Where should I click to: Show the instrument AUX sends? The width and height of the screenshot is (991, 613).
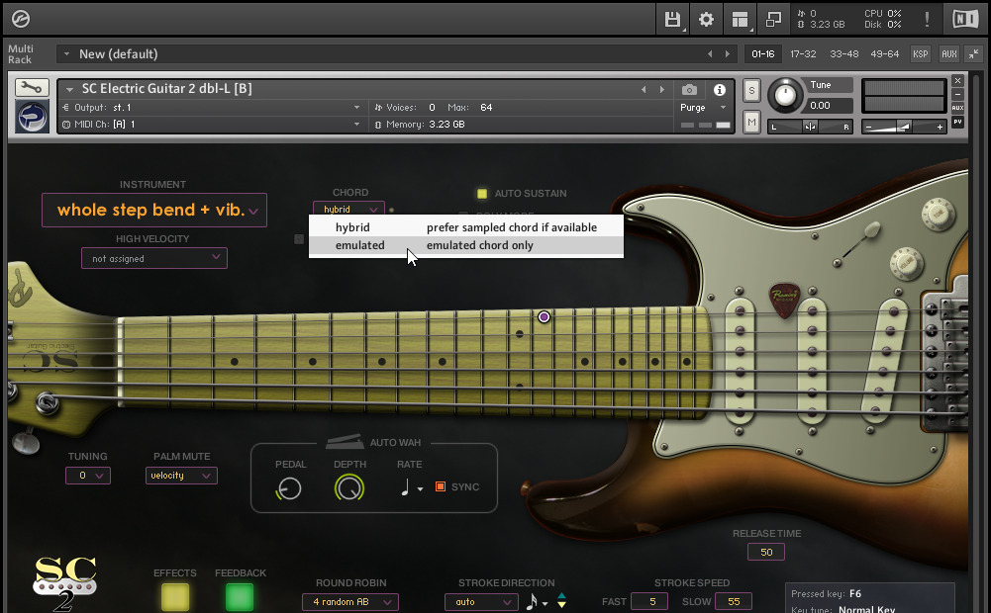pos(957,108)
